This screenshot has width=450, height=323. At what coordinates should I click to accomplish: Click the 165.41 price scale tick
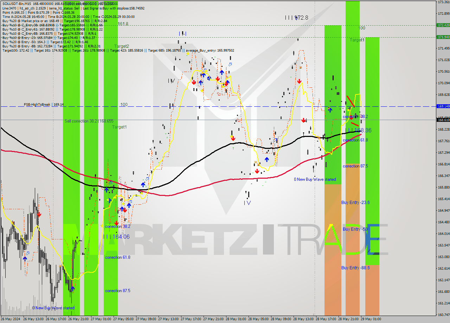[x=444, y=199]
